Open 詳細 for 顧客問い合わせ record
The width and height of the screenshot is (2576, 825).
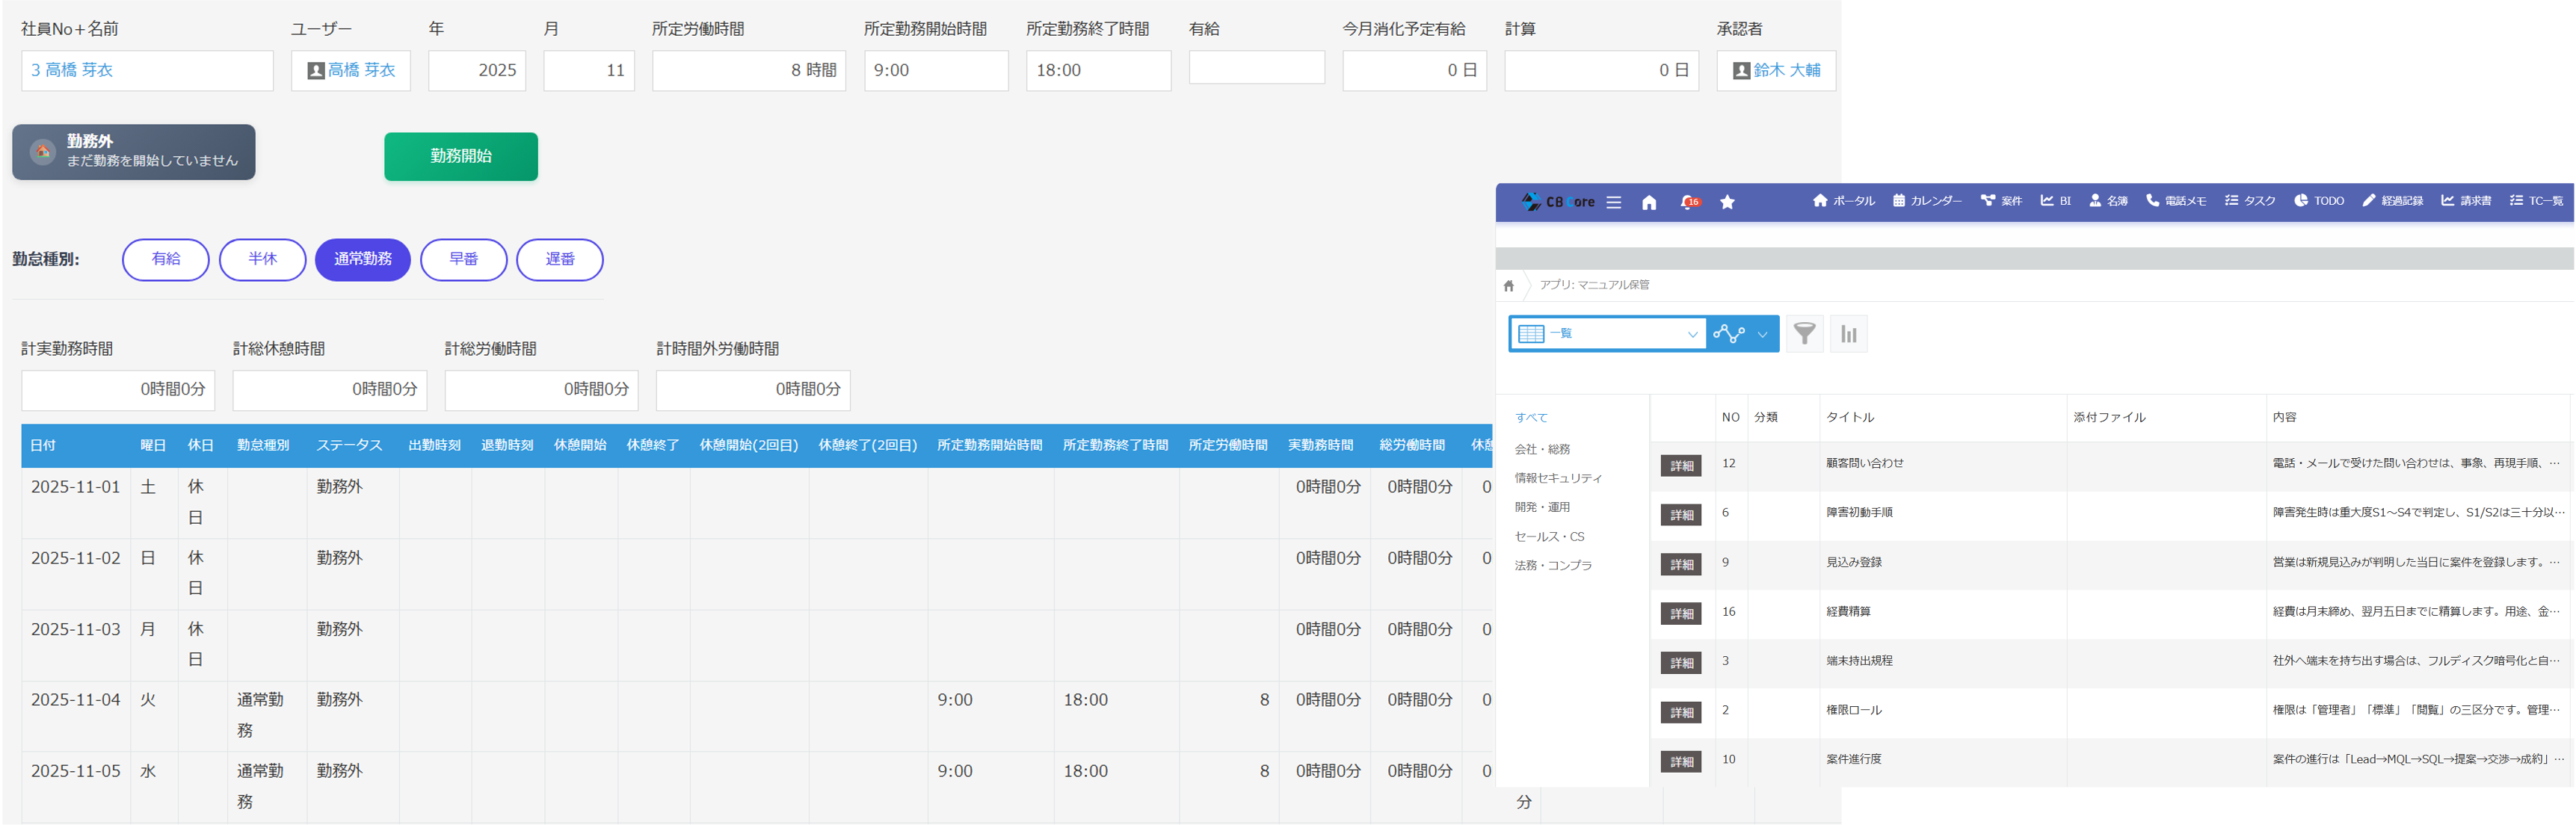pos(1681,466)
